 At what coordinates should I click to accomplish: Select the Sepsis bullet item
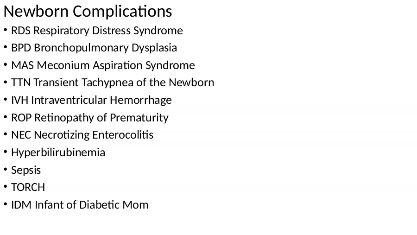point(26,170)
